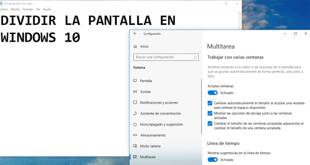This screenshot has height=165, width=310.
Task: Click the Notepad scrollbar up arrow
Action: click(240, 14)
